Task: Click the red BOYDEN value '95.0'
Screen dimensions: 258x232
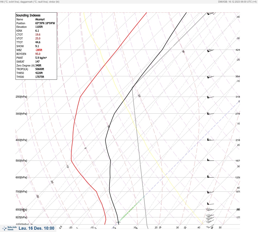Action: coord(38,54)
